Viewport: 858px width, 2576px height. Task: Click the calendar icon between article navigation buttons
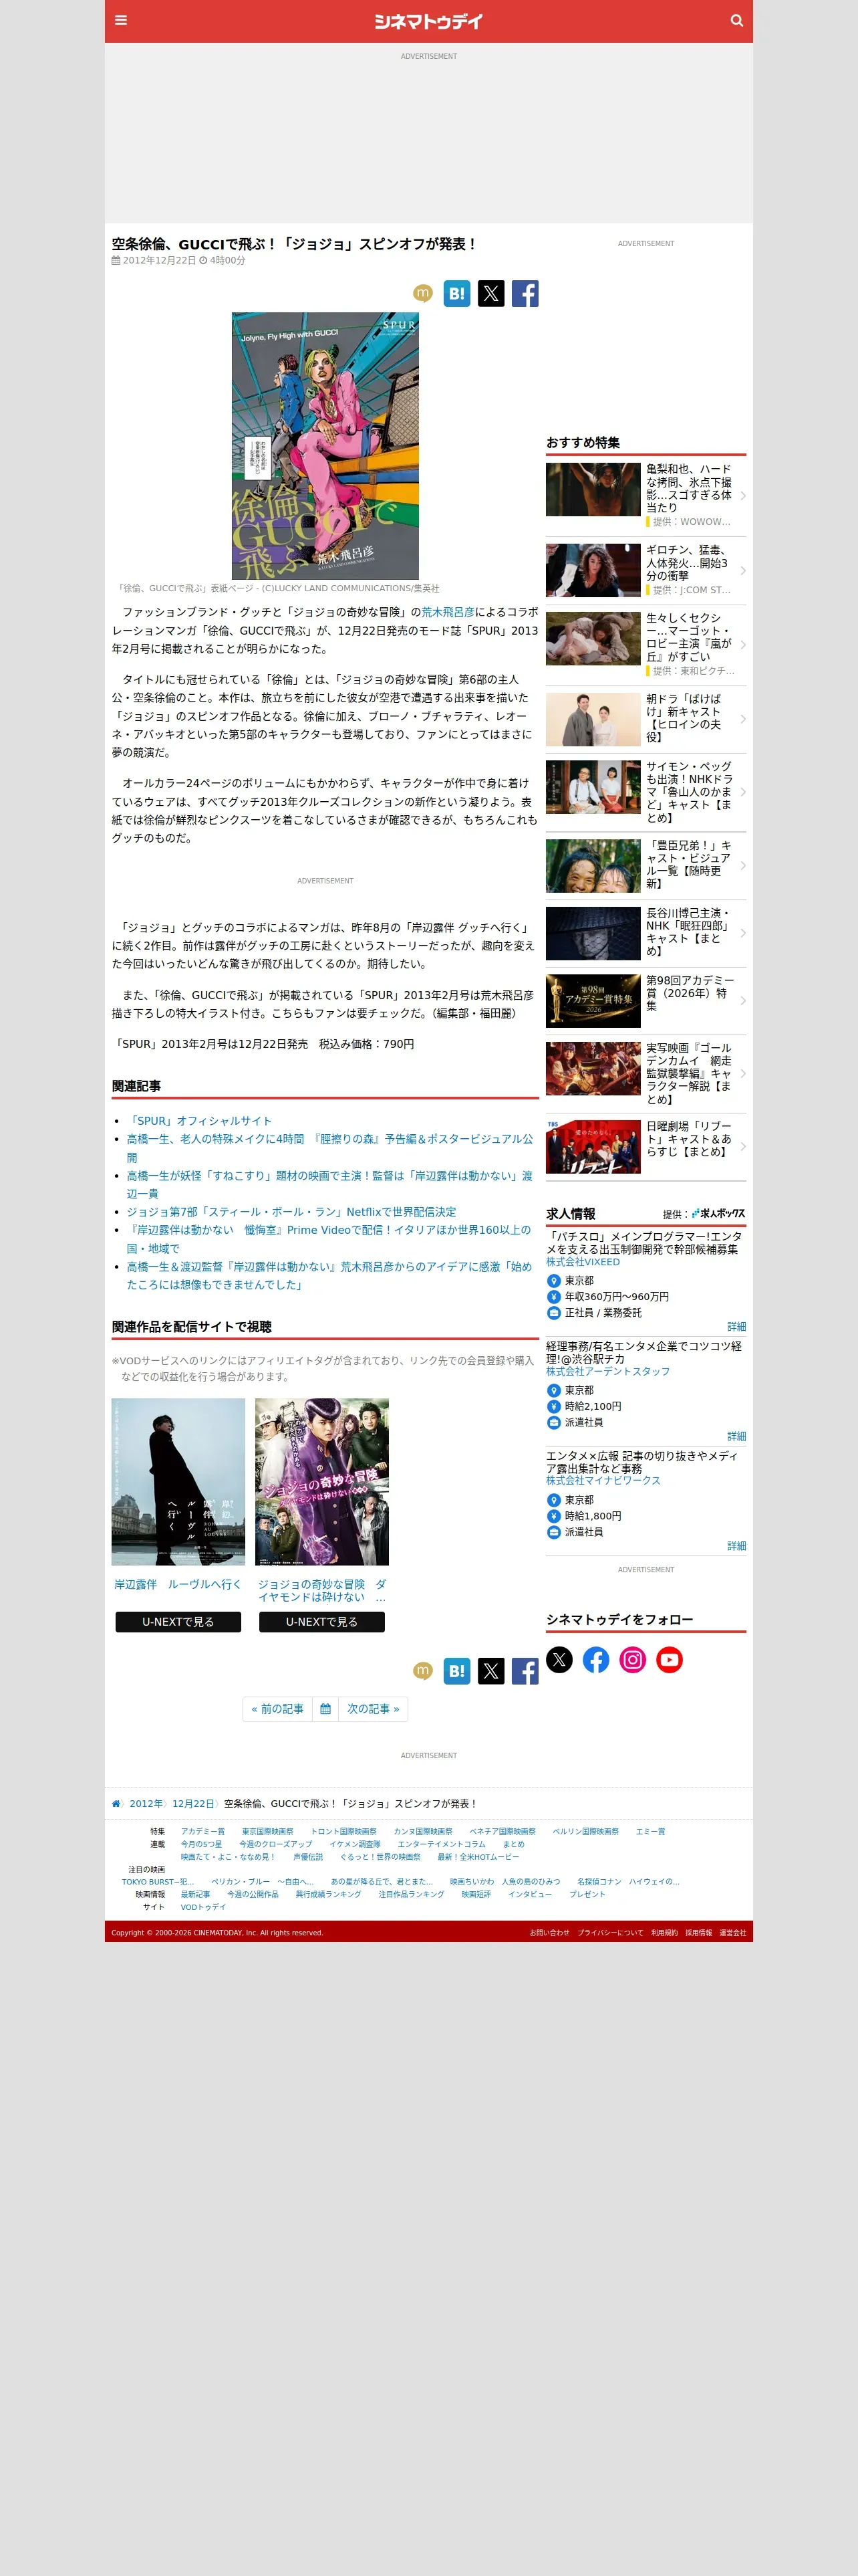pos(325,1709)
